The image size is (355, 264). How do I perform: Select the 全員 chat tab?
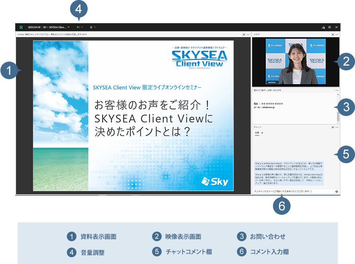(257, 133)
